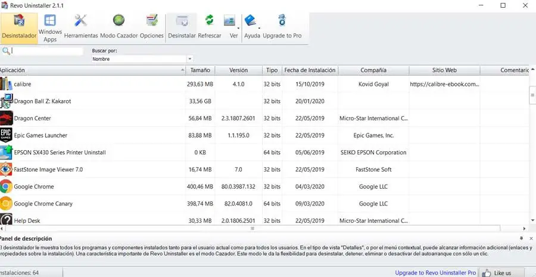Select the Help Desk entry name
This screenshot has width=536, height=277.
click(x=27, y=221)
